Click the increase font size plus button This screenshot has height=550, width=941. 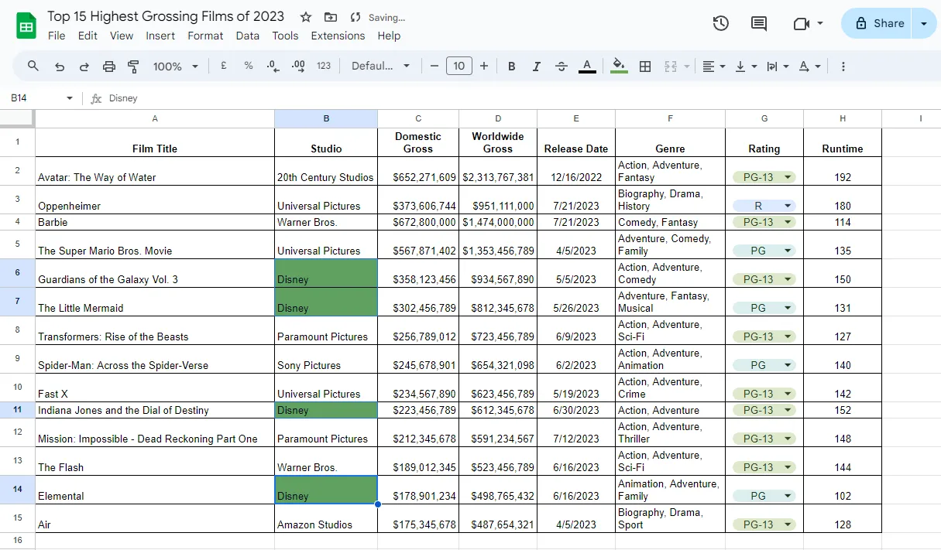(x=484, y=67)
